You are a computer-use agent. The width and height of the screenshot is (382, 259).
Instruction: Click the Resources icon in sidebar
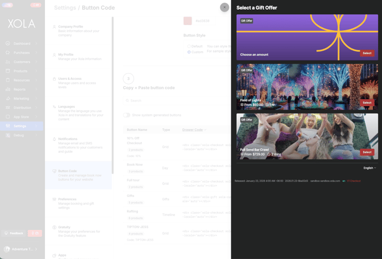point(8,80)
